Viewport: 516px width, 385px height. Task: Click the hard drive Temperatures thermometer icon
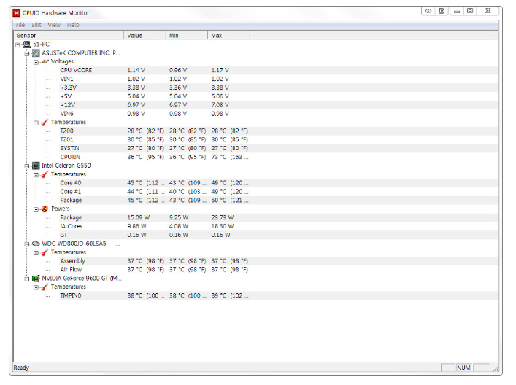(x=45, y=252)
